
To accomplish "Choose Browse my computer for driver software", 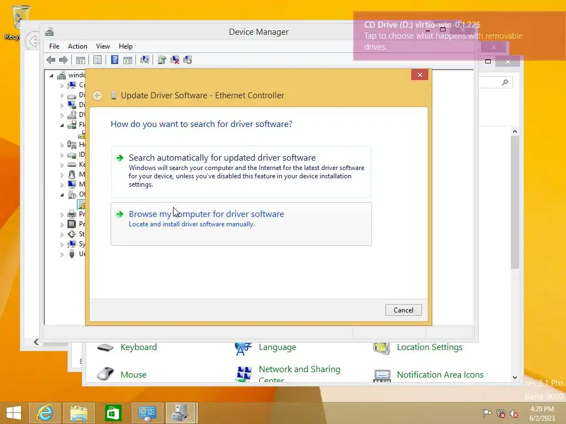I will coord(241,224).
